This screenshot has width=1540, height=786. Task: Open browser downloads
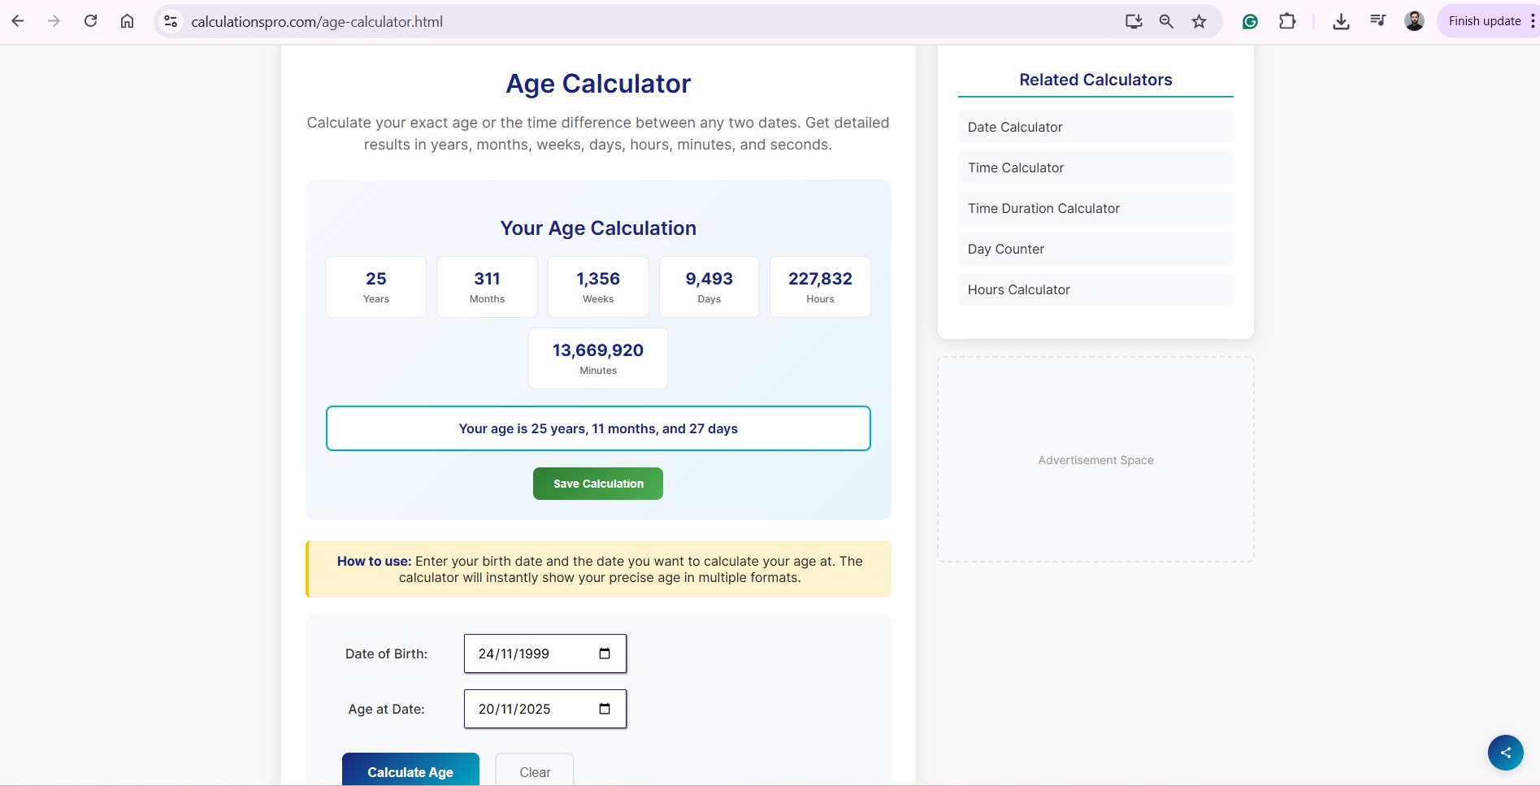[x=1341, y=21]
